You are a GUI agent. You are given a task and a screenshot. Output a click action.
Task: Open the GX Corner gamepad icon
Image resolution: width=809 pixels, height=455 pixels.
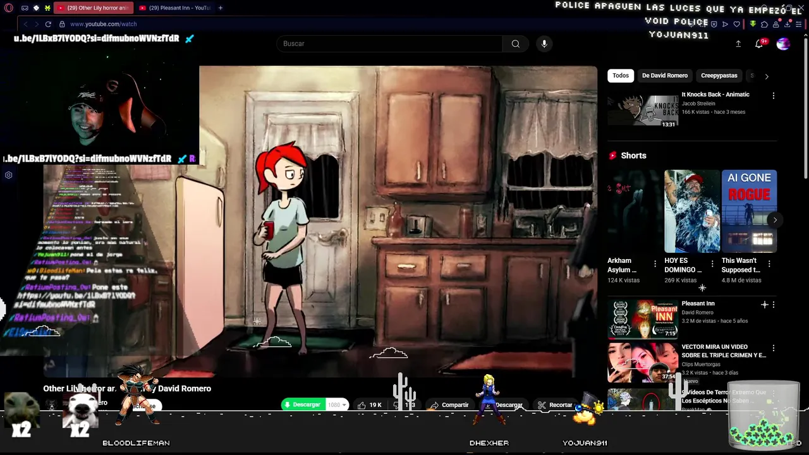click(x=25, y=8)
